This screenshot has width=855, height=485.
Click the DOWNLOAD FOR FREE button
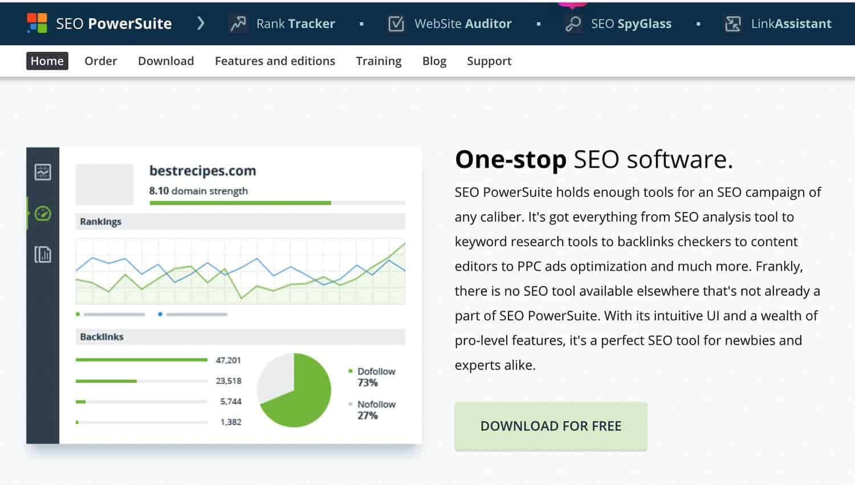click(x=550, y=426)
